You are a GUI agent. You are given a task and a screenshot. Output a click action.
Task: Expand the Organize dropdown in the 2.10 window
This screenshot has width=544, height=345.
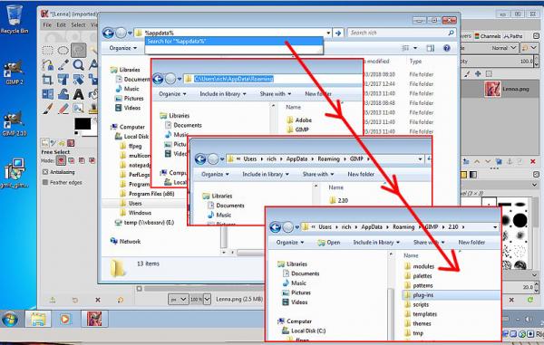click(x=290, y=242)
